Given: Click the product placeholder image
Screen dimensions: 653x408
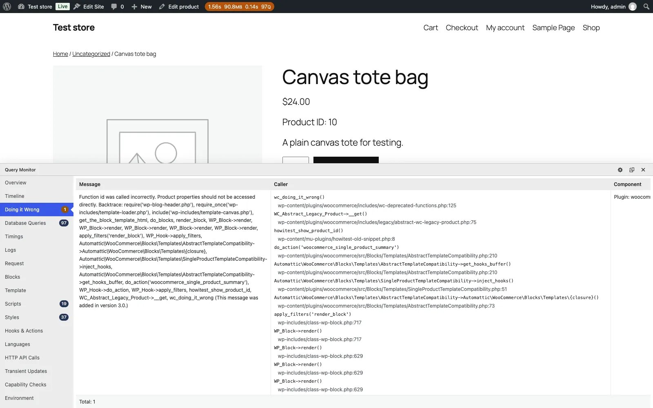Looking at the screenshot, I should pyautogui.click(x=158, y=115).
